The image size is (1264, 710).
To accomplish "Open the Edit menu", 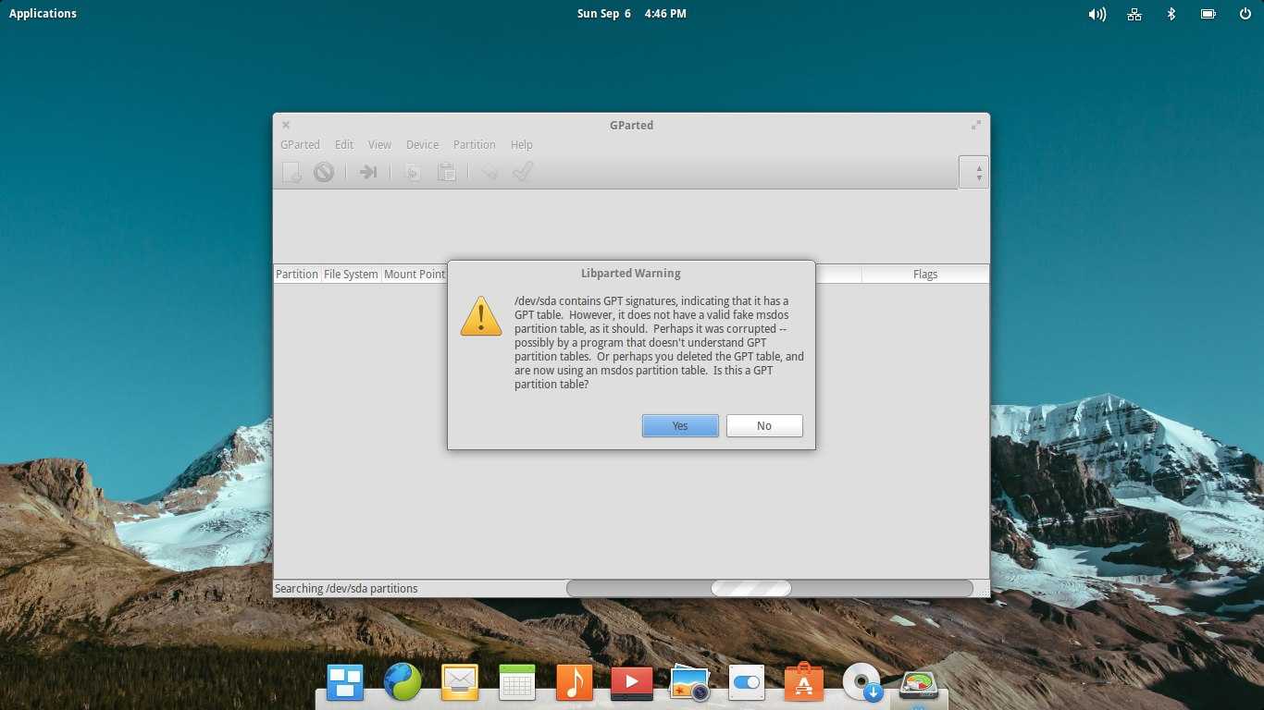I will tap(344, 145).
